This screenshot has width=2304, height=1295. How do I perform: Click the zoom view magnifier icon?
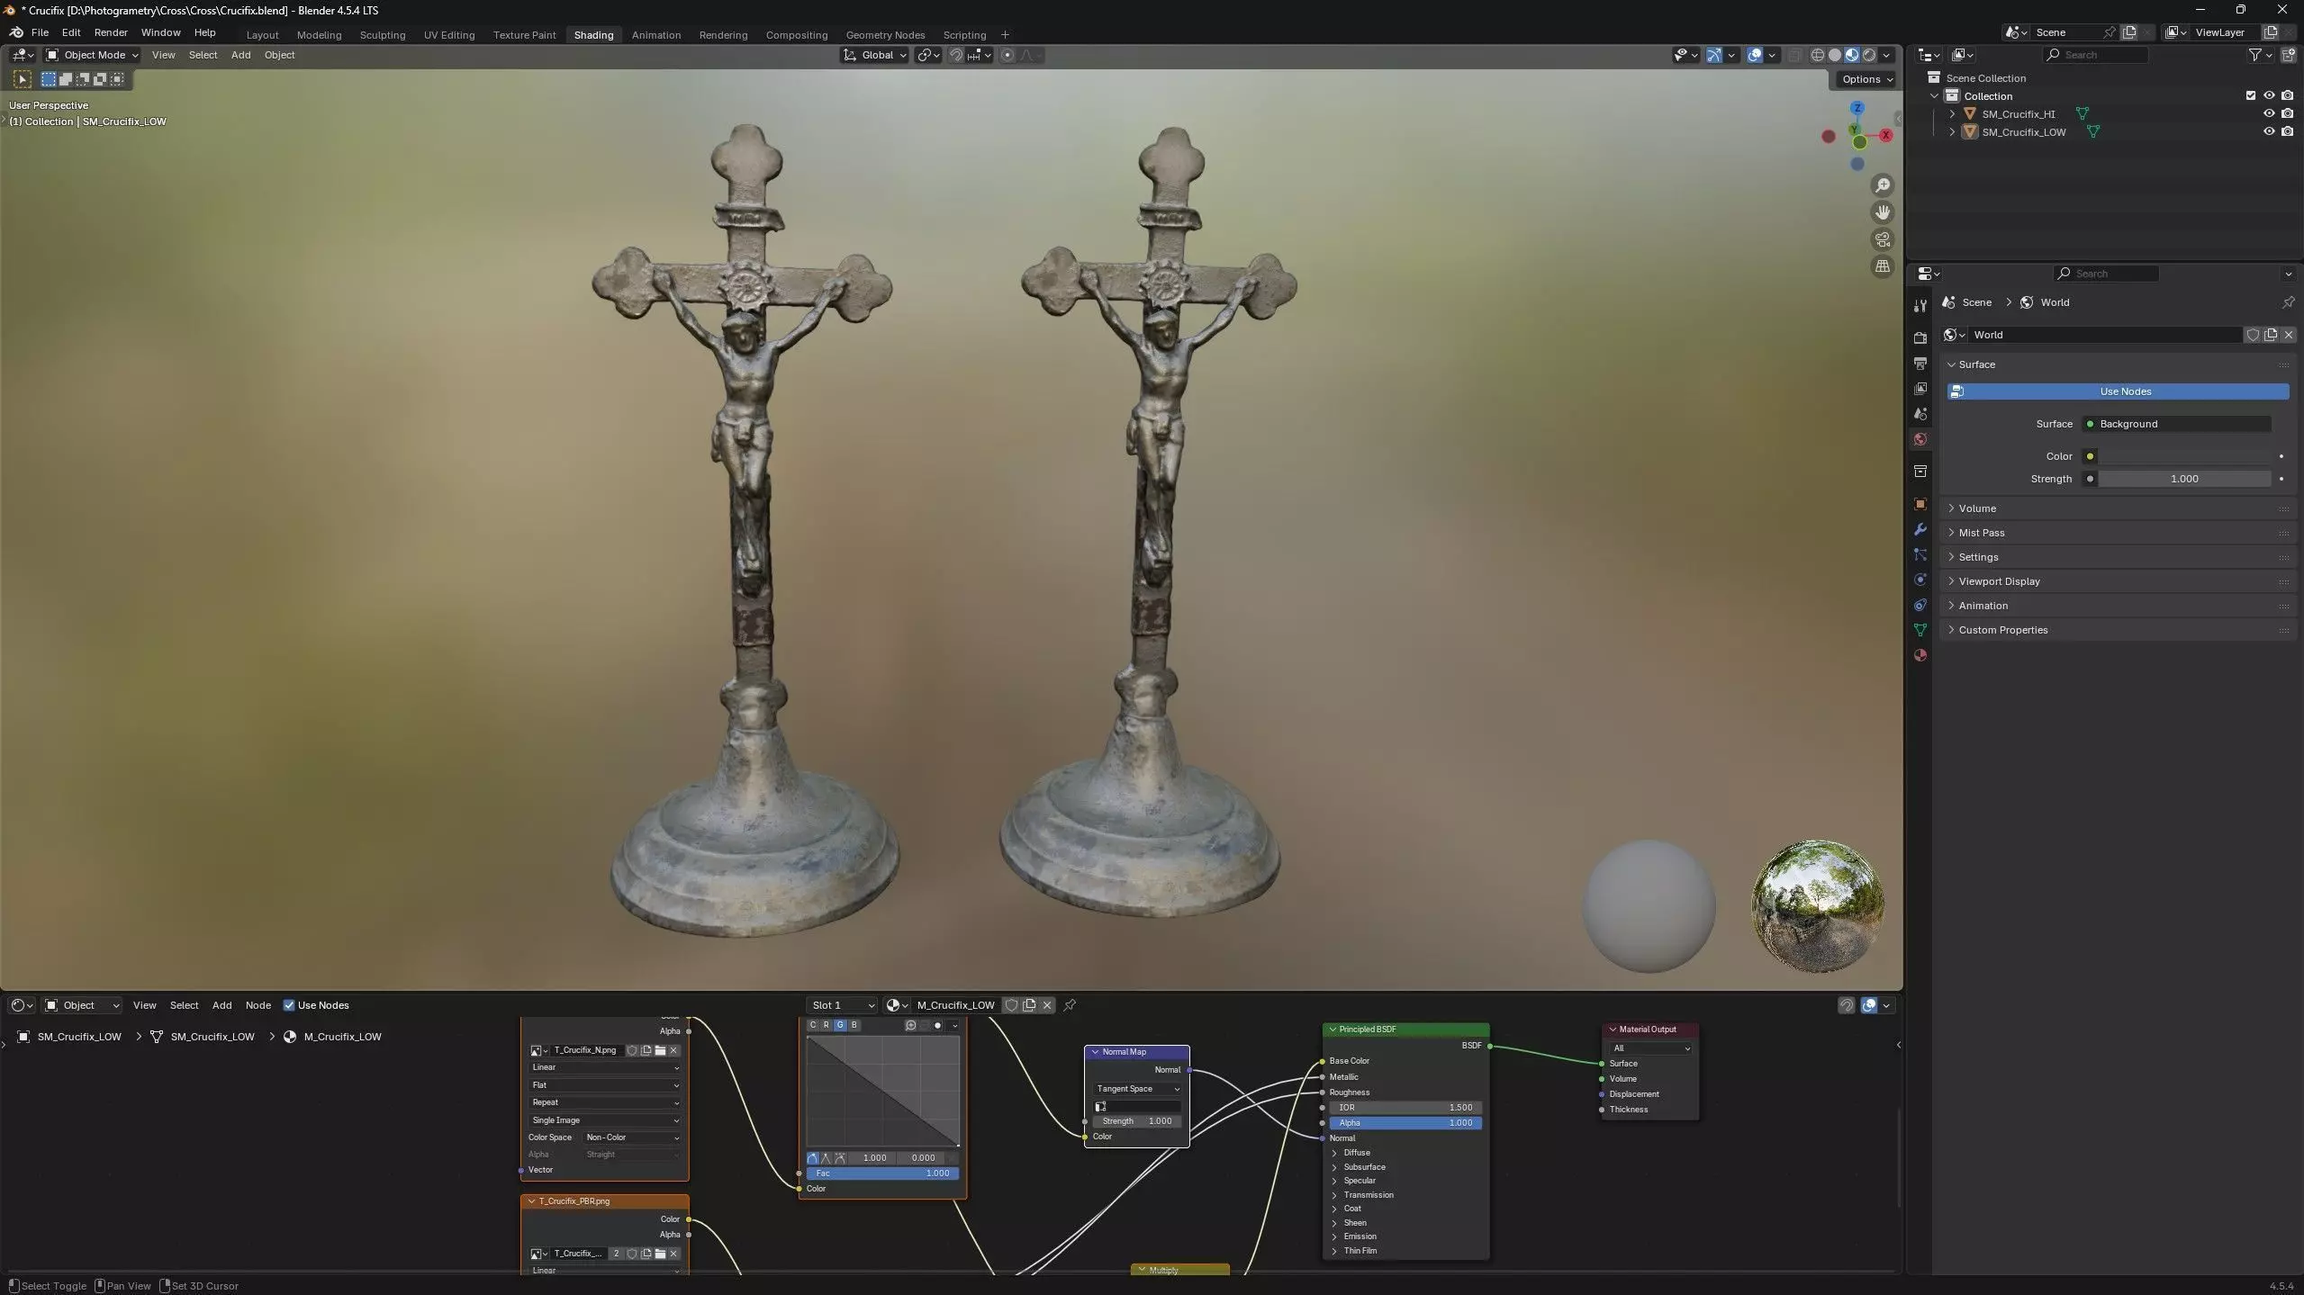[x=1883, y=185]
